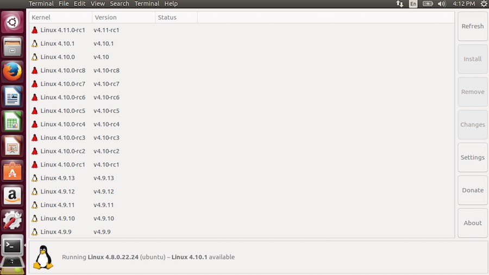Viewport: 489px width, 275px height.
Task: Click the Ubuntu Dash home icon
Action: [12, 23]
